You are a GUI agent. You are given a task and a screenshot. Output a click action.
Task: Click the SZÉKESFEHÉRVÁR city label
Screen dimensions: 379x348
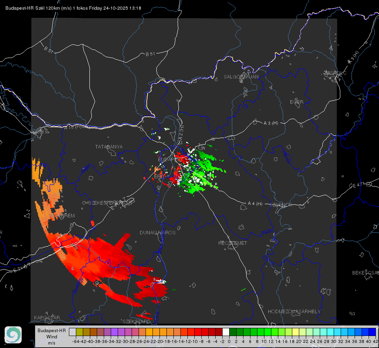[x=110, y=203]
